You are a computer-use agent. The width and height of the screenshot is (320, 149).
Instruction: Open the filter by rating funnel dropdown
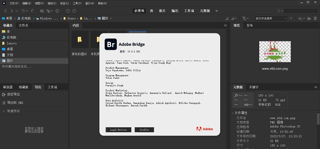click(x=245, y=18)
